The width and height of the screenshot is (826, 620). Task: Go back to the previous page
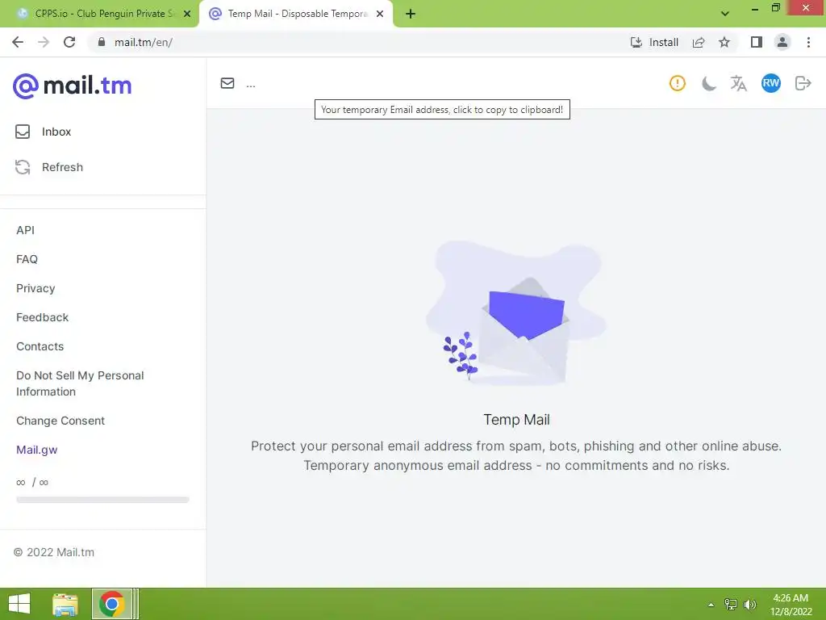click(18, 42)
